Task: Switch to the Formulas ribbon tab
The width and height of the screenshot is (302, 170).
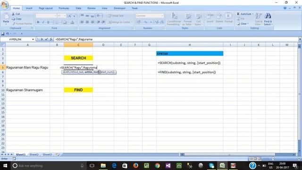Action: 64,8
